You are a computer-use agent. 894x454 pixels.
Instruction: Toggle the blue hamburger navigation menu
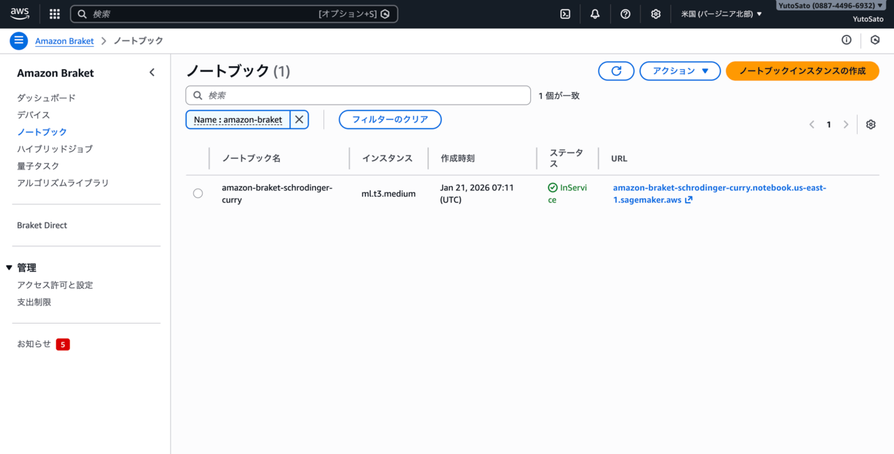tap(19, 40)
